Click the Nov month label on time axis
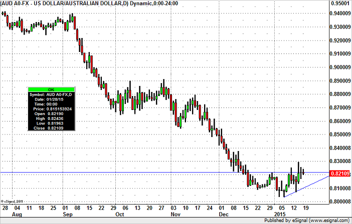 tap(175, 214)
